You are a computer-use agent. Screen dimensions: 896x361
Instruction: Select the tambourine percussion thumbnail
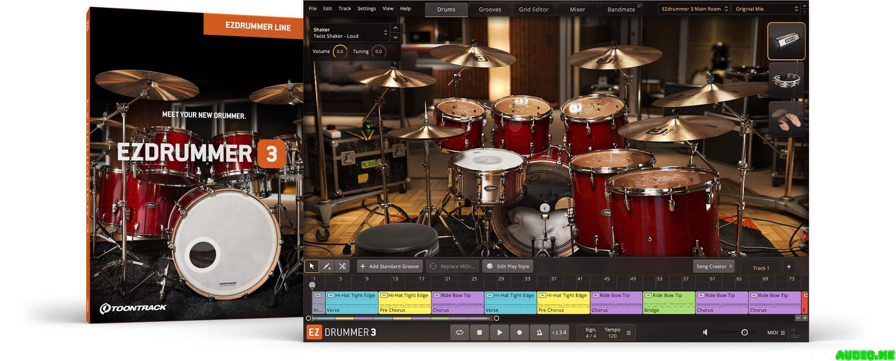click(x=786, y=80)
